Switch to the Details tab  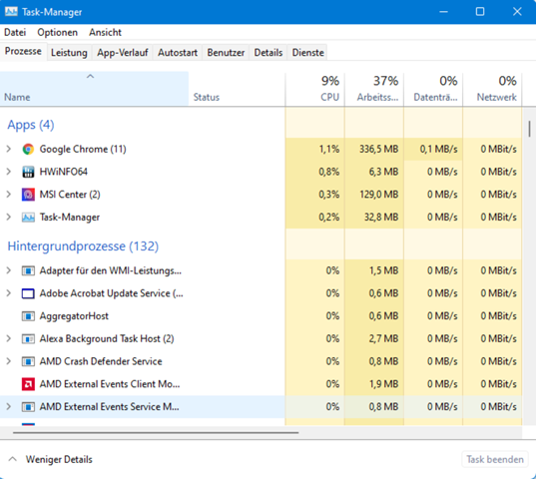(x=268, y=53)
